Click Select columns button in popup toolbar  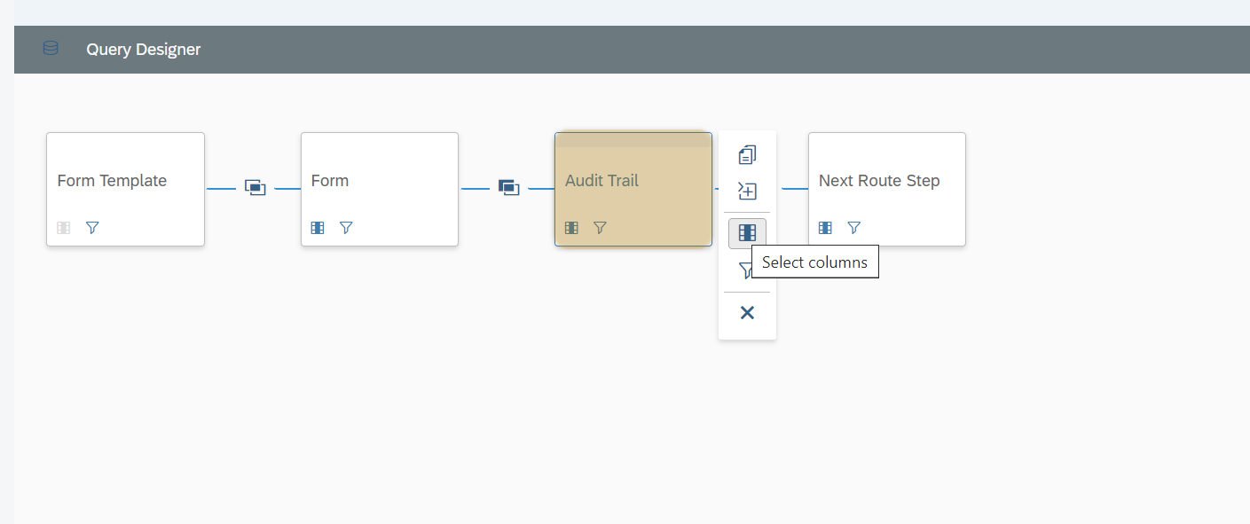click(x=747, y=233)
